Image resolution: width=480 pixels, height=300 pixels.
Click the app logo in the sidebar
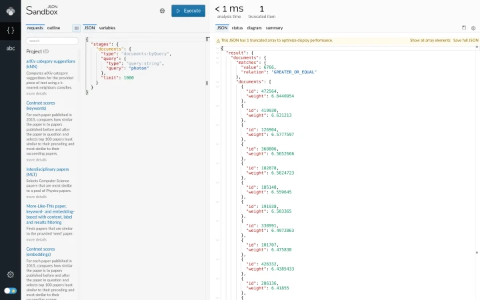(11, 11)
